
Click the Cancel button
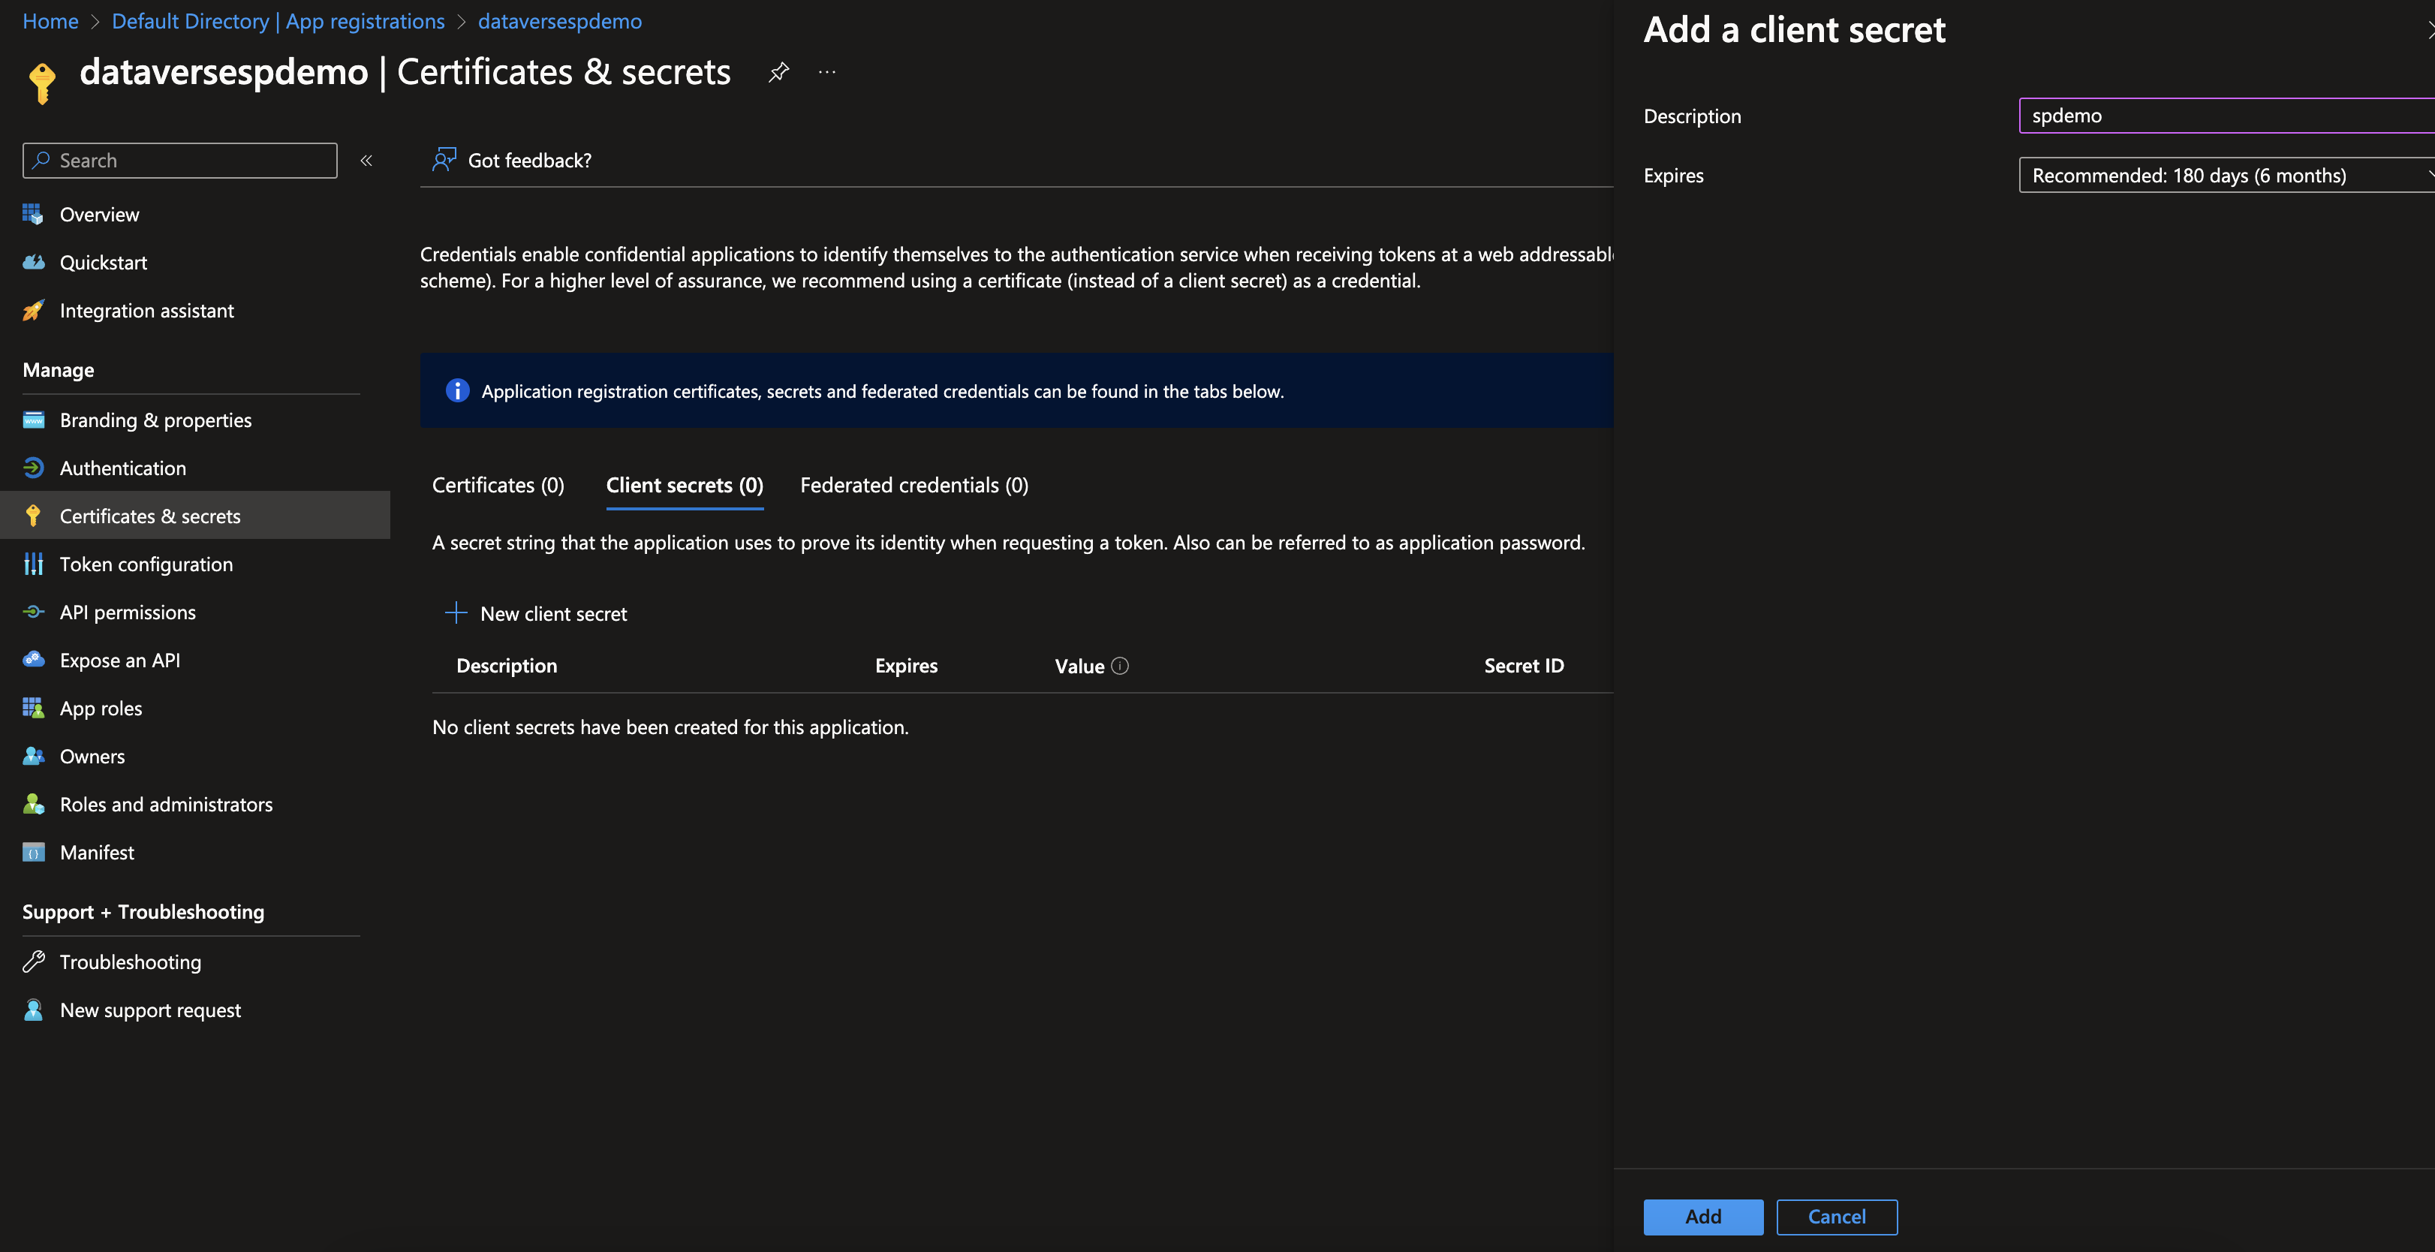pos(1837,1217)
